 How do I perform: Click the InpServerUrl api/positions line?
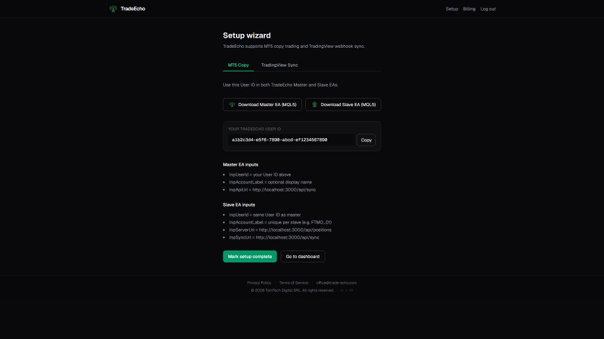(x=281, y=230)
